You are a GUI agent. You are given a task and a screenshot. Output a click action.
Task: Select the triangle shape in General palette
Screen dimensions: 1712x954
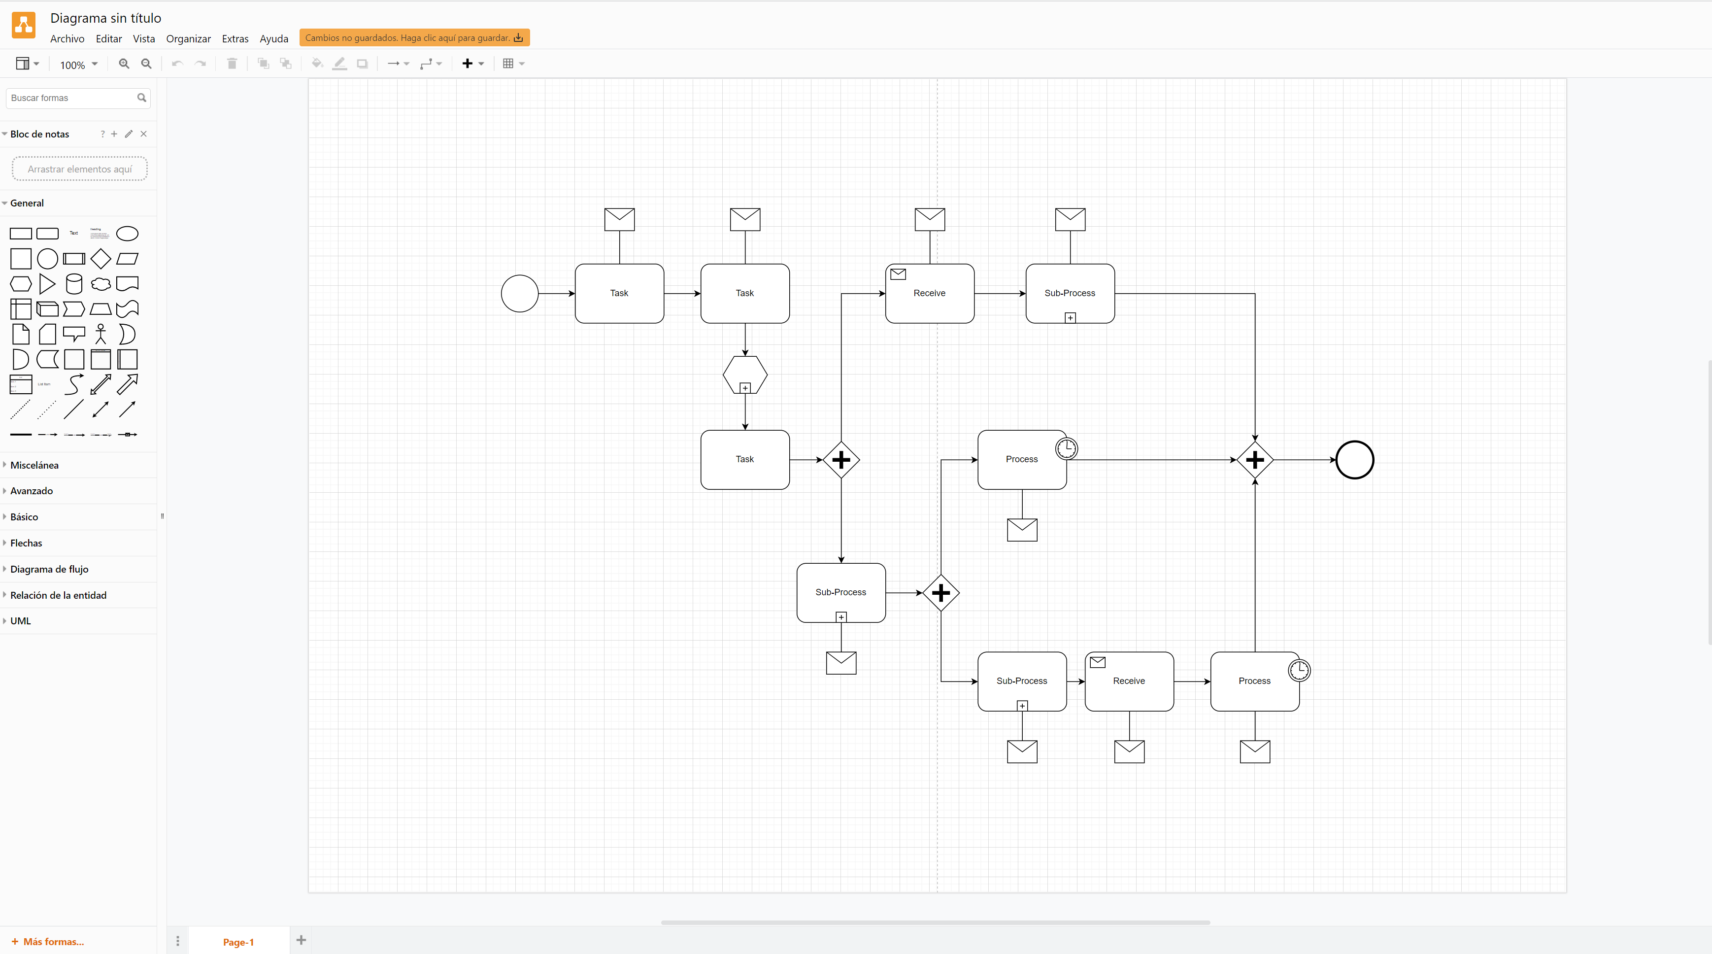point(47,284)
